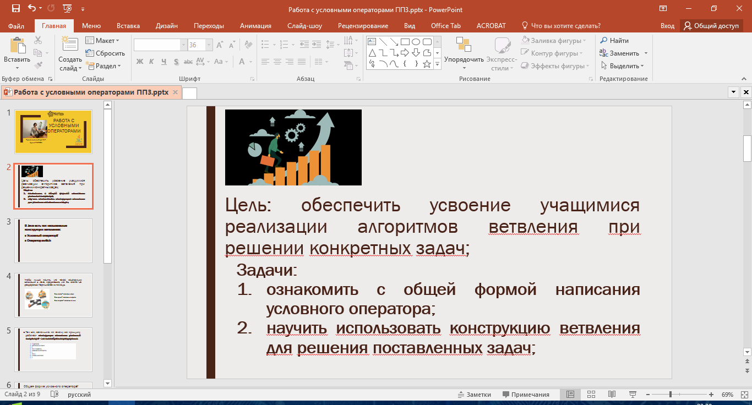752x405 pixels.
Task: Pick the five-point star shape
Action: tap(427, 64)
